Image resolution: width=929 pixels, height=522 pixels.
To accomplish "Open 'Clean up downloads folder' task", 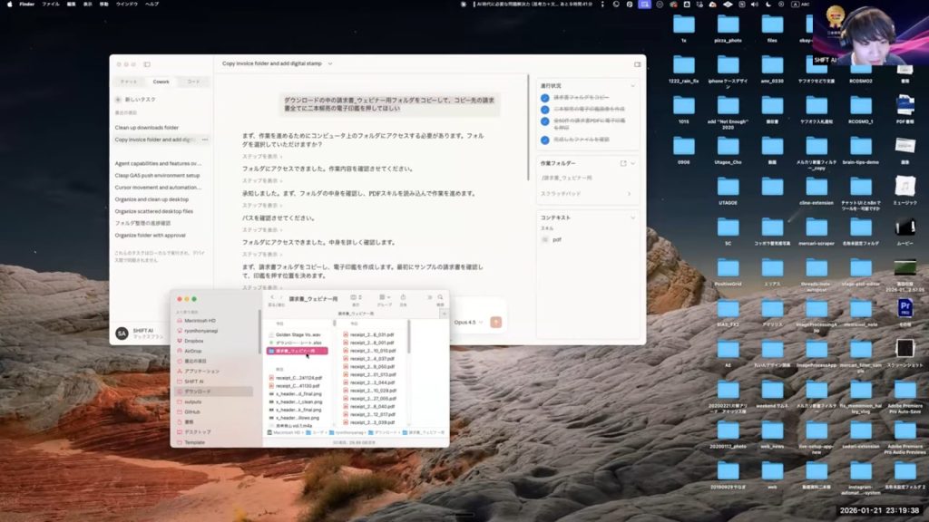I will tap(147, 128).
